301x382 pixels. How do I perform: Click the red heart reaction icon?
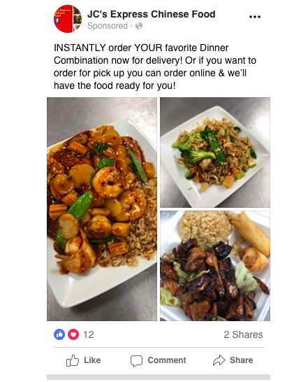[73, 334]
